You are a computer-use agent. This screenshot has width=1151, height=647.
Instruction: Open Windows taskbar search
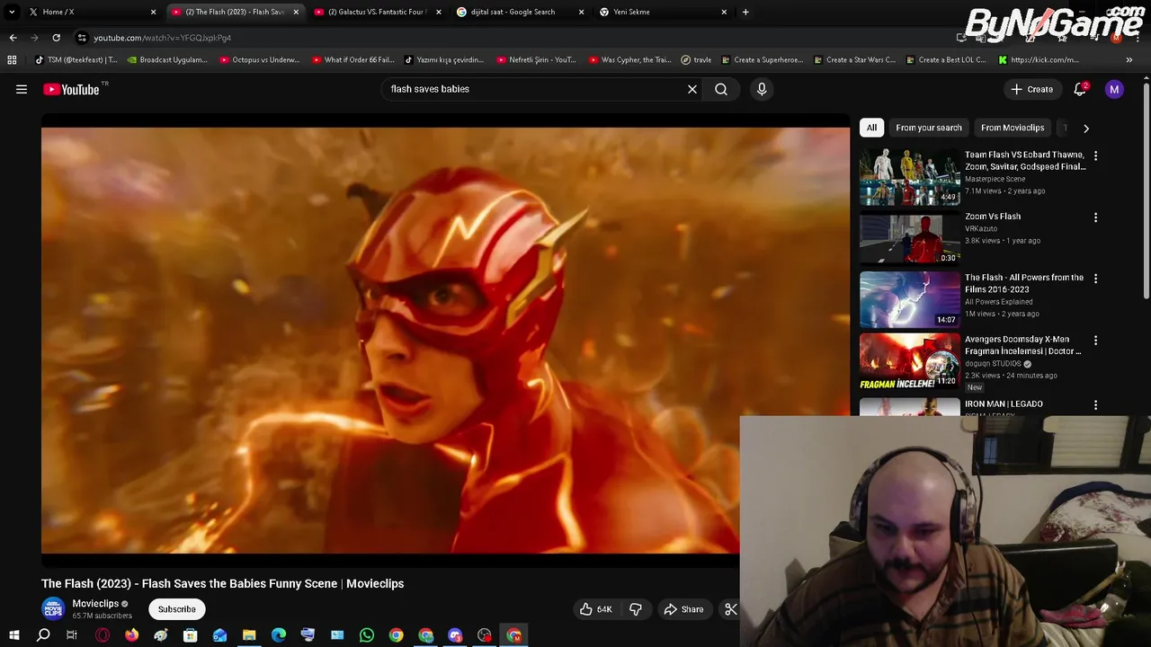click(43, 635)
